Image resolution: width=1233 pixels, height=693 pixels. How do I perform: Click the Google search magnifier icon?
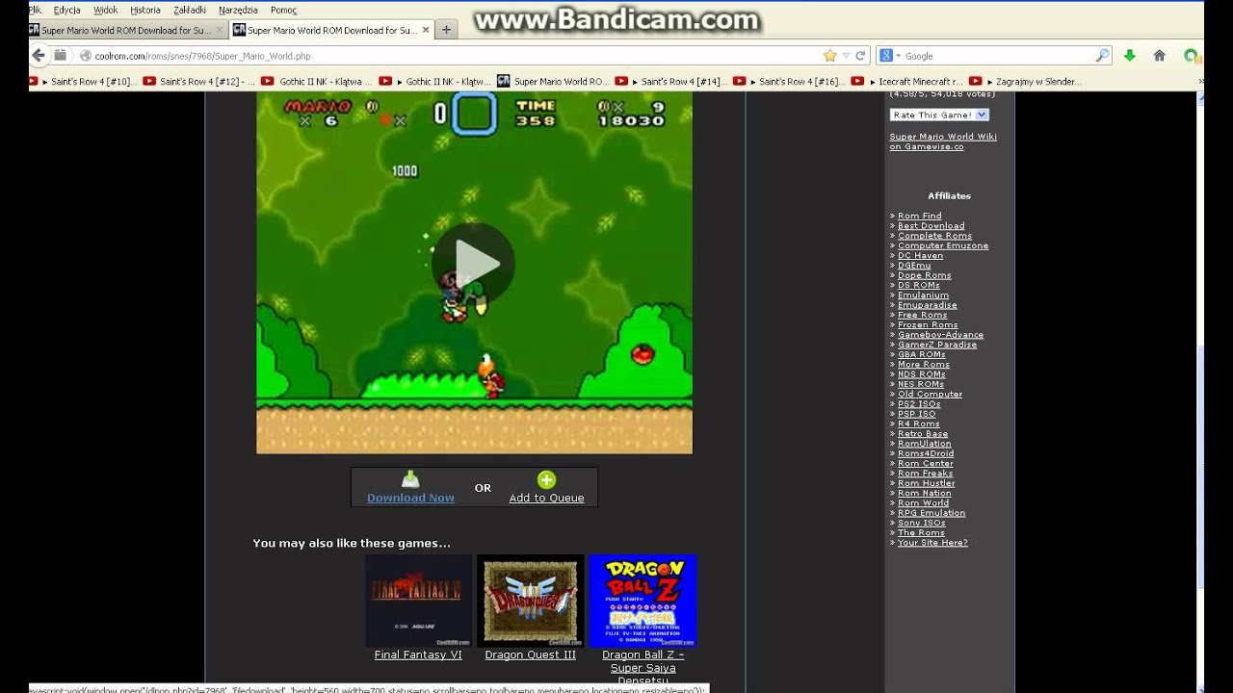tap(1103, 56)
